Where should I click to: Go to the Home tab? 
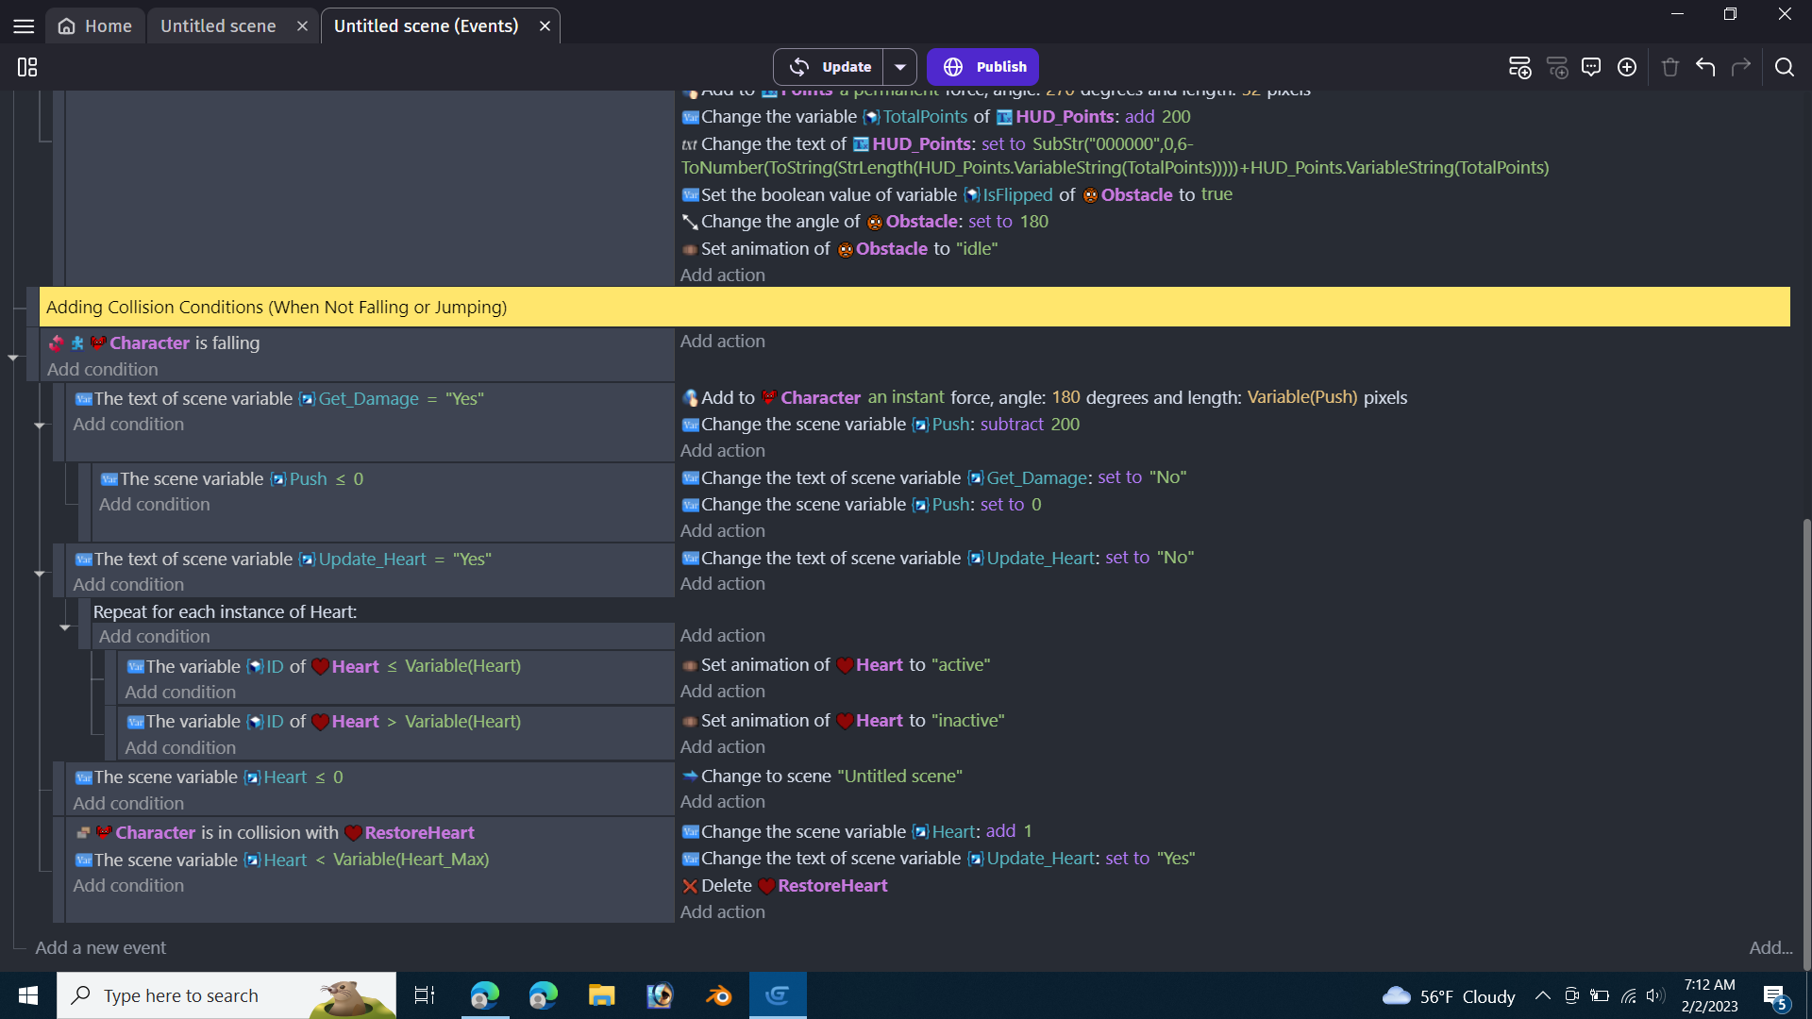(x=95, y=26)
